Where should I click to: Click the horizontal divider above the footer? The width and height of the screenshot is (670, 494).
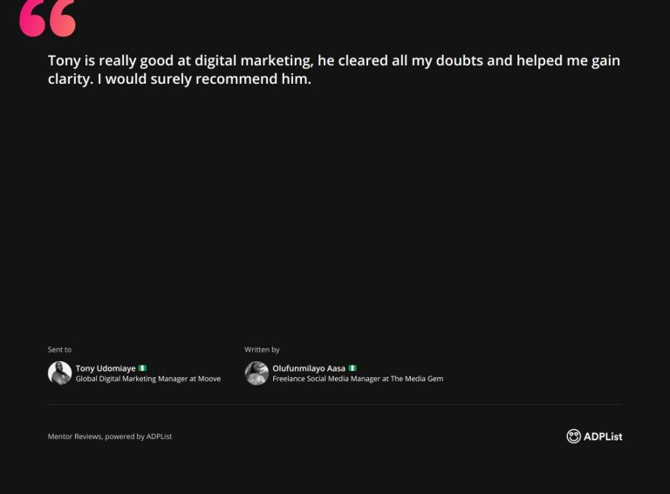tap(335, 404)
